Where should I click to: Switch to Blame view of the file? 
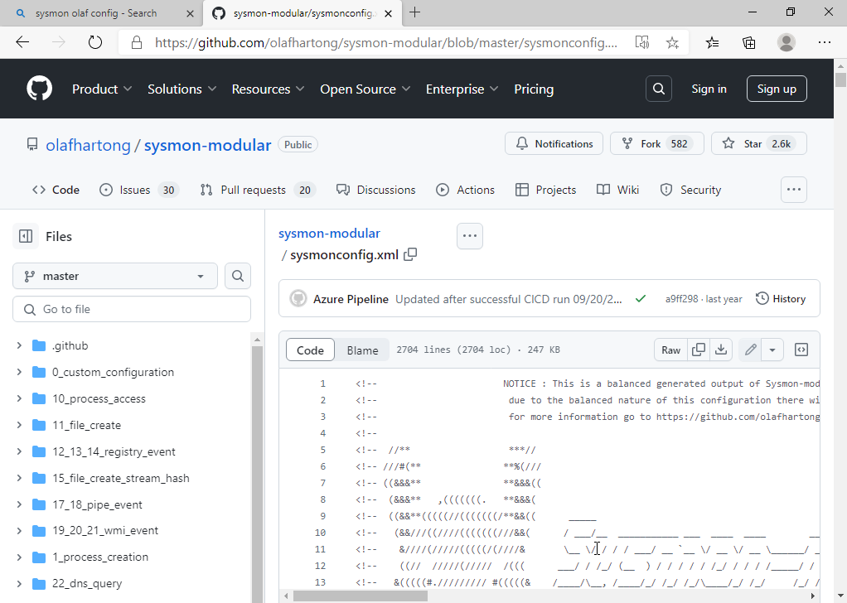[x=362, y=350]
